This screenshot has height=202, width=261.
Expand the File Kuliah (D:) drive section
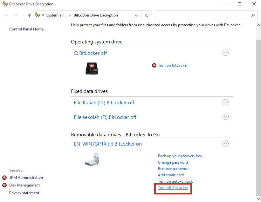tap(225, 102)
